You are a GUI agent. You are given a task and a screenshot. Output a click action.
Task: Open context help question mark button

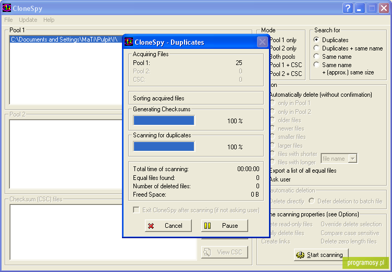tap(348, 8)
